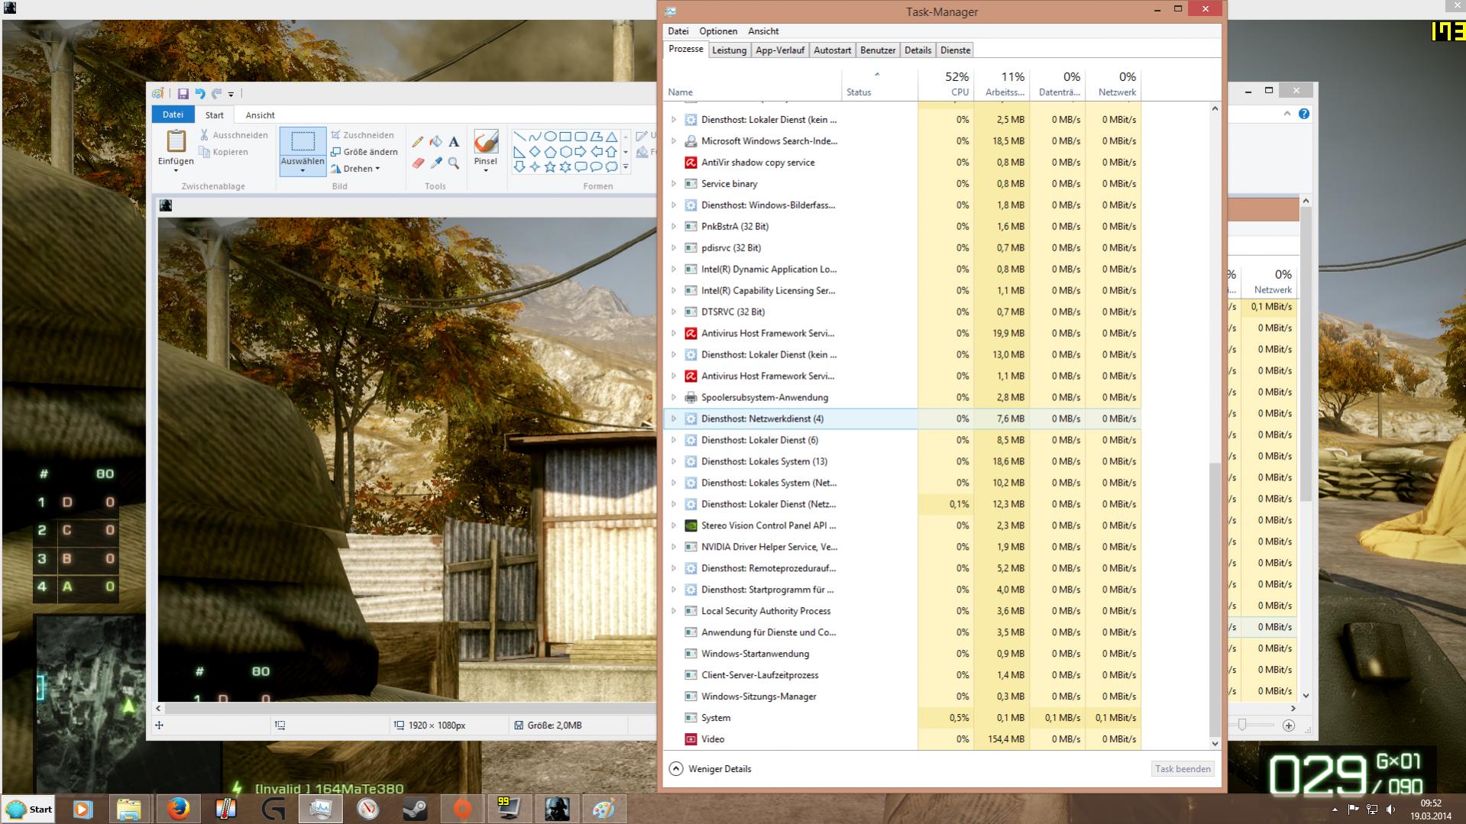The width and height of the screenshot is (1466, 824).
Task: Open the Drehen rotate dropdown
Action: pos(355,169)
